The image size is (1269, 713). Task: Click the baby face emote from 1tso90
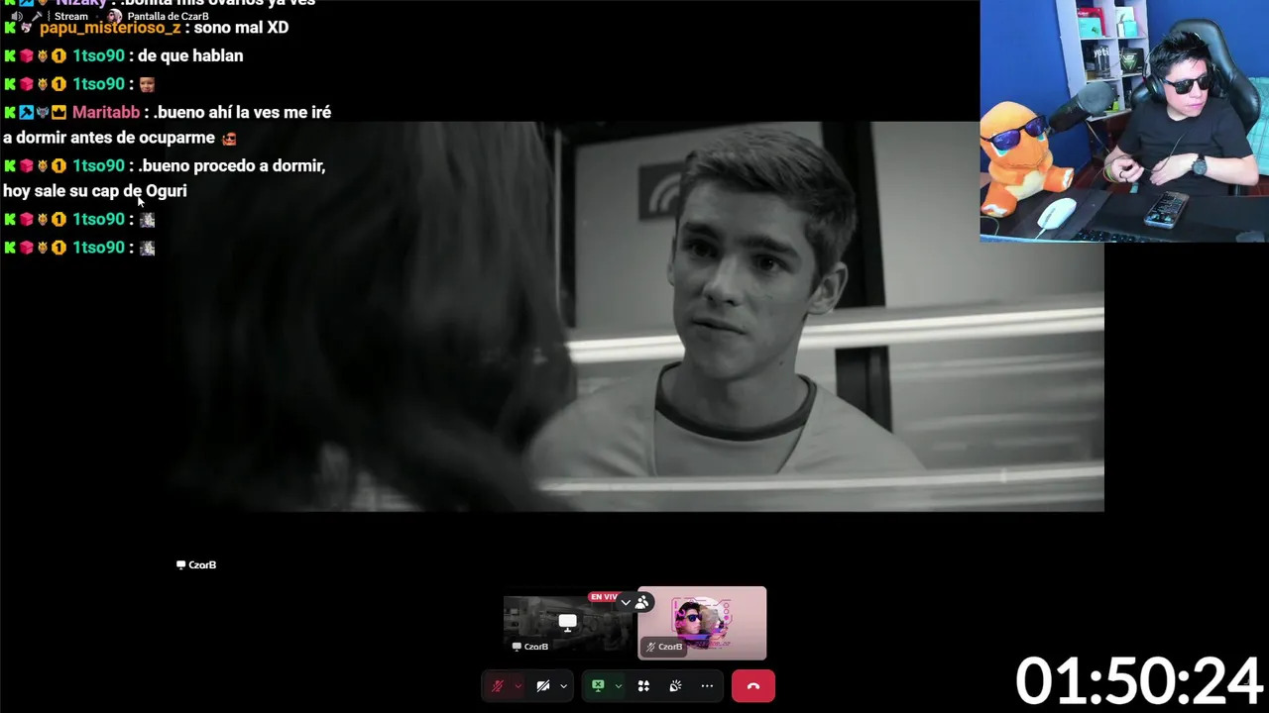pyautogui.click(x=147, y=85)
